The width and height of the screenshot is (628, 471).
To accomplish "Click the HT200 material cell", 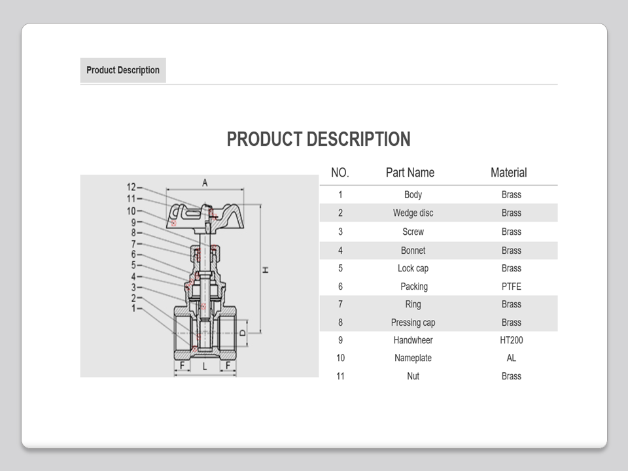I will (511, 340).
